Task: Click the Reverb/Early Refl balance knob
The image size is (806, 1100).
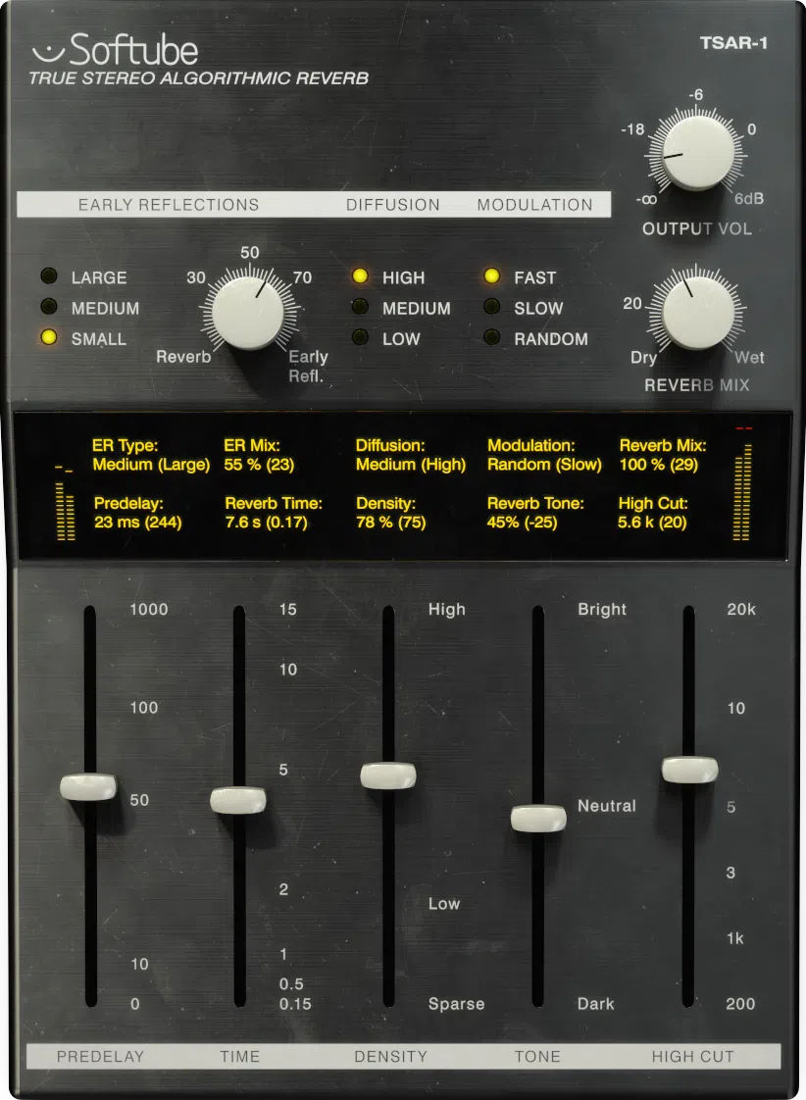Action: [248, 310]
